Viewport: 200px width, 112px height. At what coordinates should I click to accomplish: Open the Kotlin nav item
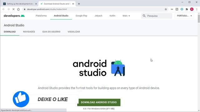click(112, 16)
